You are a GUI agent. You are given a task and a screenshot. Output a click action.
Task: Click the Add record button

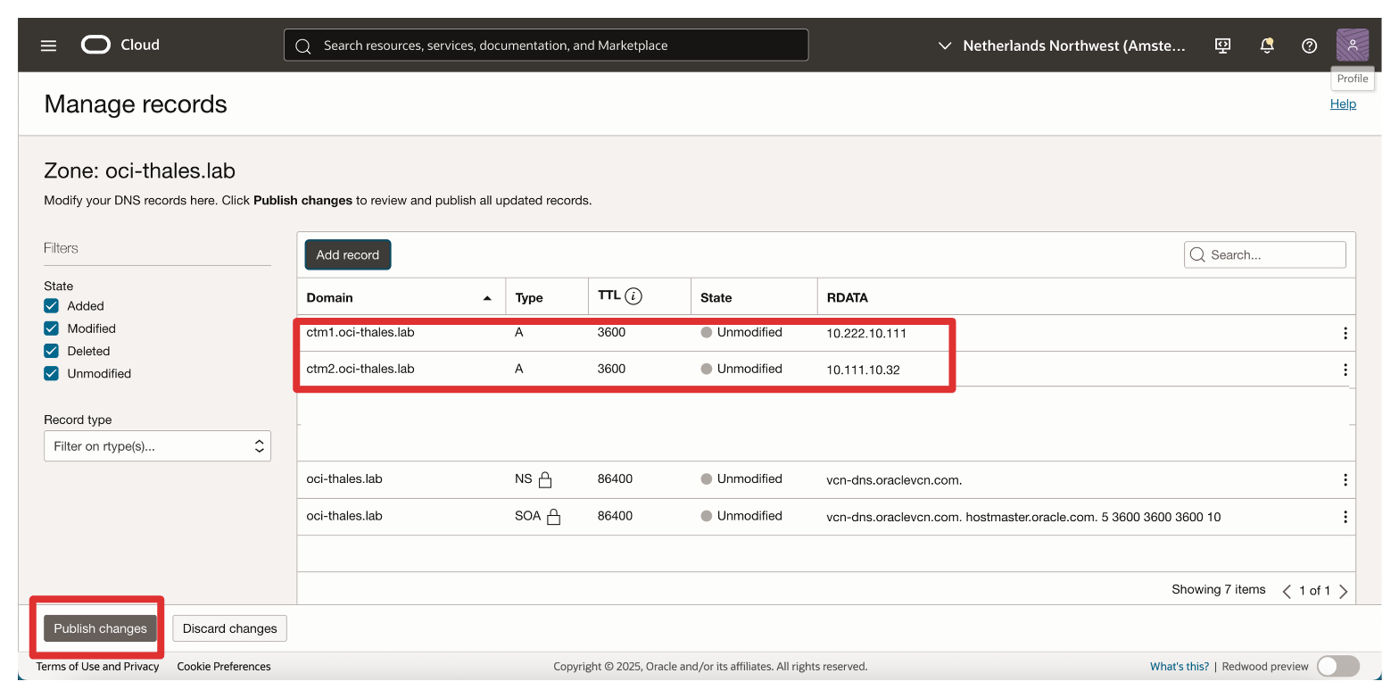pos(347,254)
